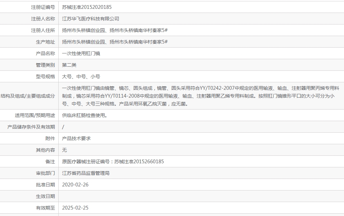Click the slash value for storage conditions
Screen dimensions: 344x216
[63, 127]
